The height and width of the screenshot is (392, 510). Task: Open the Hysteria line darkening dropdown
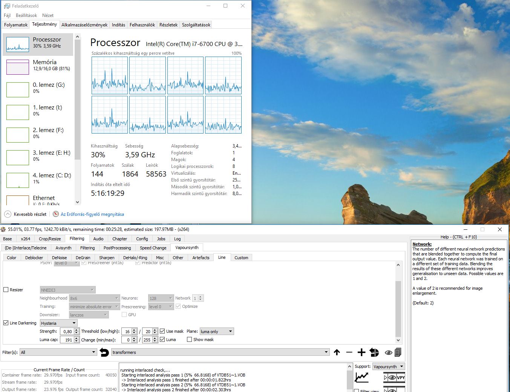(58, 323)
